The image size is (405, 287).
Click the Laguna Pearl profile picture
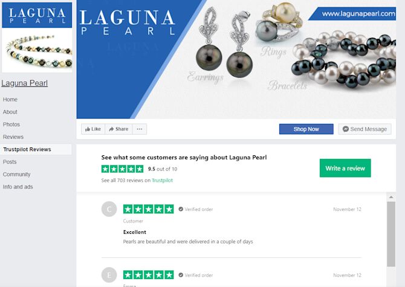point(37,37)
